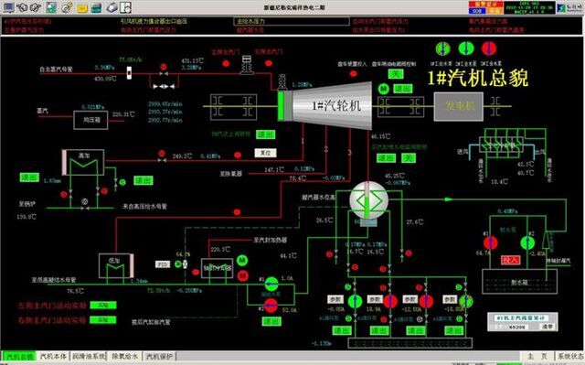The image size is (585, 365).
Task: Select the 1# industrial water pump icon
Action: tap(442, 48)
